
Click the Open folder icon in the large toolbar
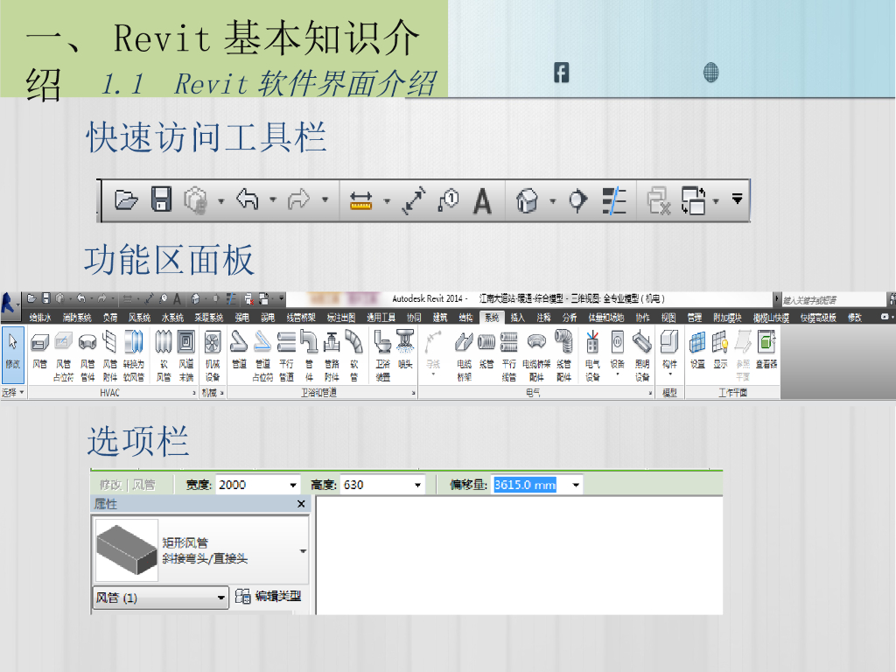tap(127, 200)
